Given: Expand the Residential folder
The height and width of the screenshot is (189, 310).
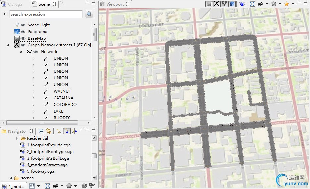Looking at the screenshot, I should [17, 138].
